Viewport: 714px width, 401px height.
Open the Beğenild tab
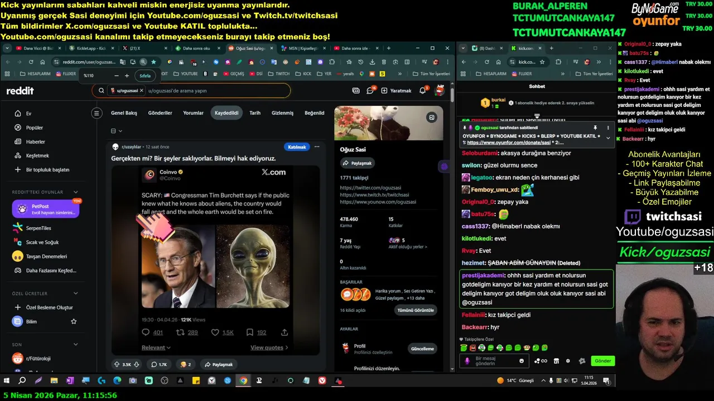(x=314, y=113)
